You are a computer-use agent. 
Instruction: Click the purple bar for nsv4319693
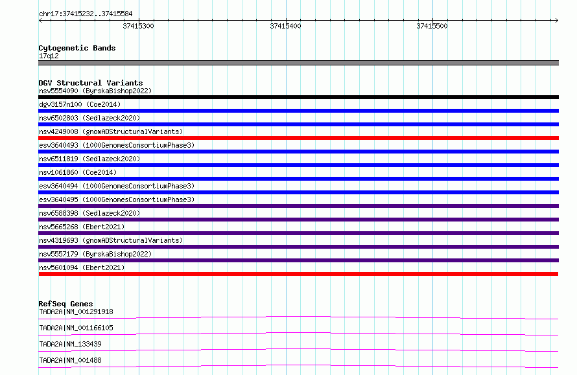coord(298,247)
